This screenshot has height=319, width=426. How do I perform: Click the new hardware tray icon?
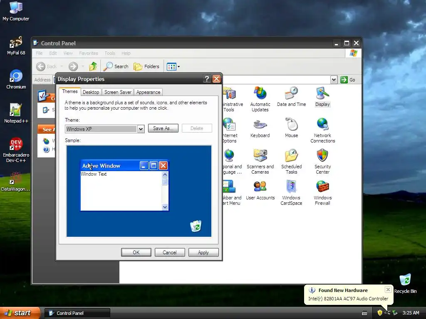pyautogui.click(x=387, y=313)
